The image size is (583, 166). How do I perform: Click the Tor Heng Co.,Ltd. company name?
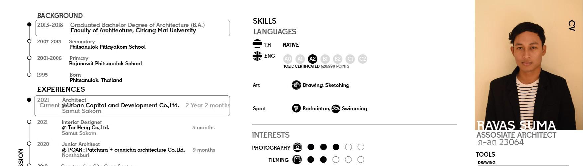pos(85,127)
